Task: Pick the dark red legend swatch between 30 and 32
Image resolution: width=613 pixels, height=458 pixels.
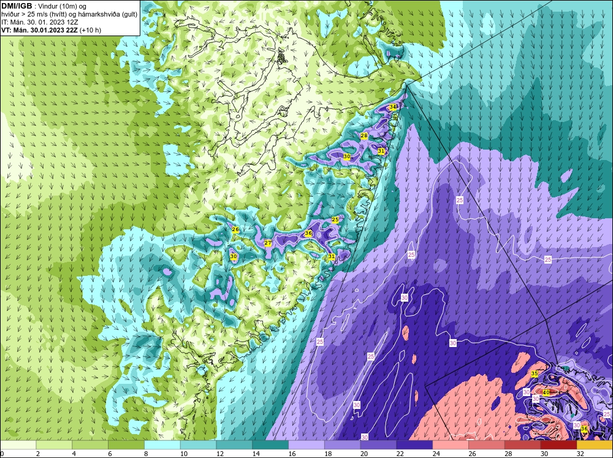Action: pyautogui.click(x=558, y=445)
